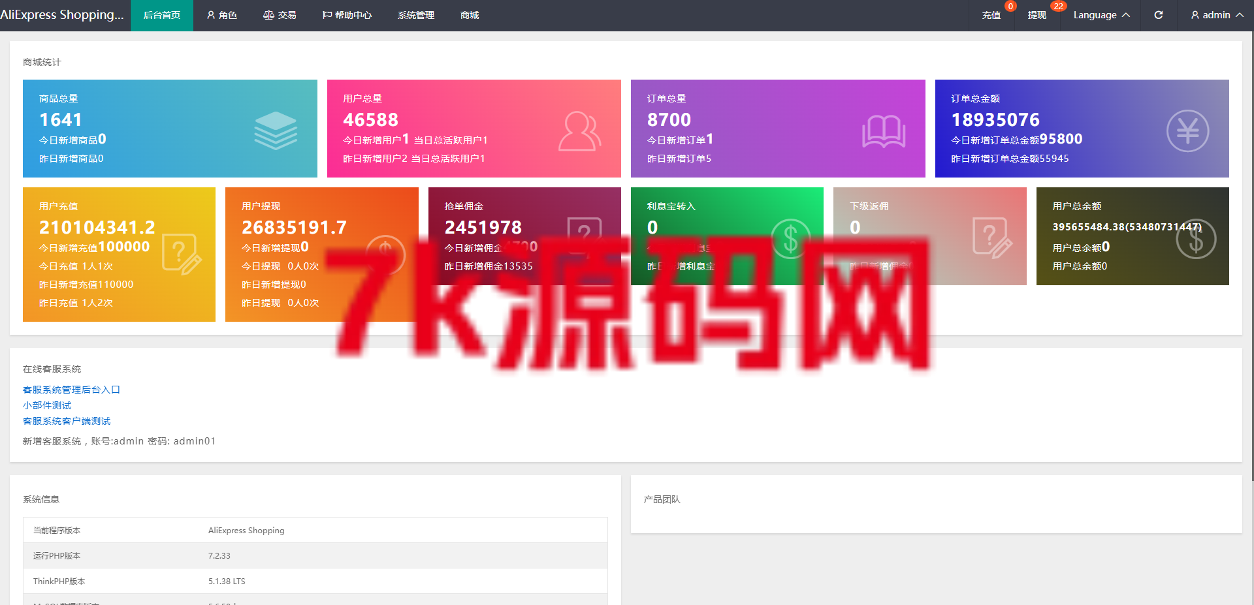Viewport: 1254px width, 605px height.
Task: Click the 5.1.38 LTS ThinkPHP version cell
Action: coord(227,582)
